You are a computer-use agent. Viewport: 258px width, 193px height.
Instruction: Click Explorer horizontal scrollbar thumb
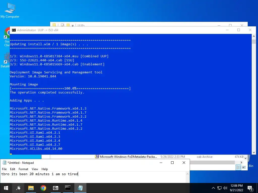(212, 163)
